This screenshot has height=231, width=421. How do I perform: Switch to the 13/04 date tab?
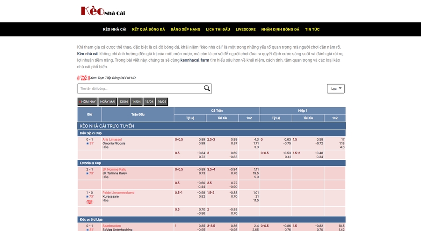(123, 101)
